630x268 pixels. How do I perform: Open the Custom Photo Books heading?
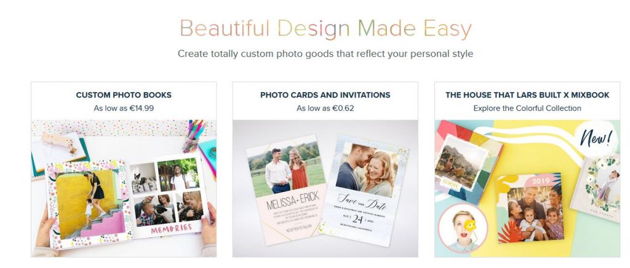pos(124,95)
